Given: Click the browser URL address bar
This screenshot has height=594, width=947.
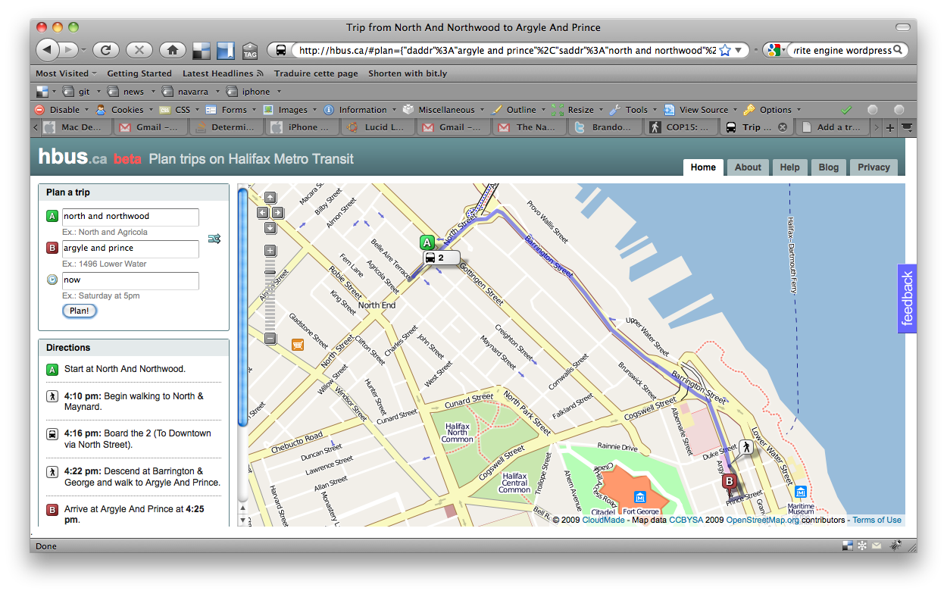Looking at the screenshot, I should pos(506,51).
